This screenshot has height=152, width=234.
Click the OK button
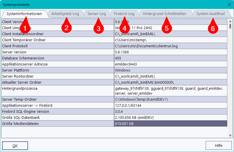(15, 146)
